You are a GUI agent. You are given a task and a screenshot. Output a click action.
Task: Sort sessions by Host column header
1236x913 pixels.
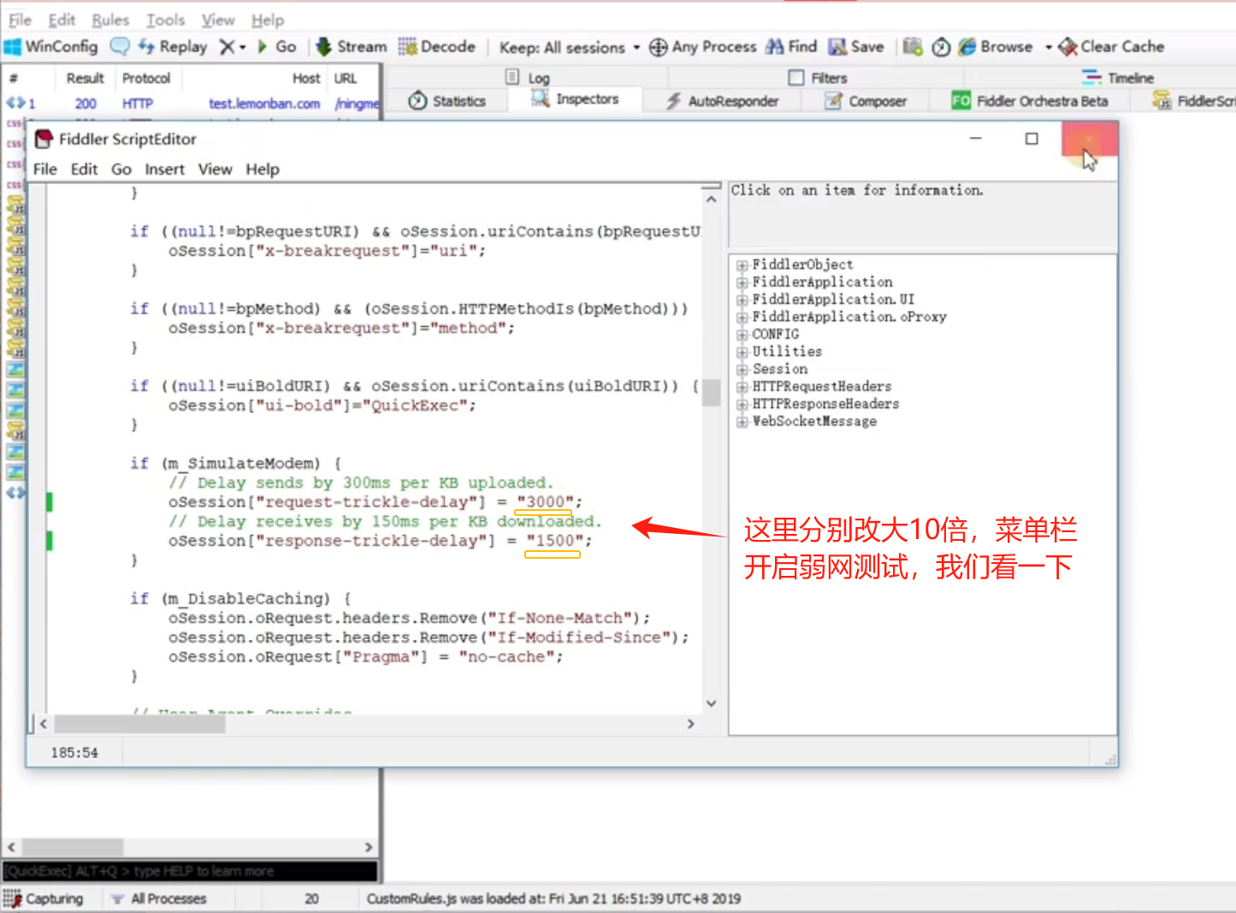pyautogui.click(x=306, y=78)
